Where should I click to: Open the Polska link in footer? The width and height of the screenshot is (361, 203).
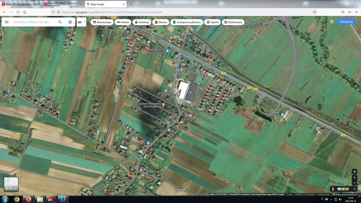pyautogui.click(x=290, y=194)
